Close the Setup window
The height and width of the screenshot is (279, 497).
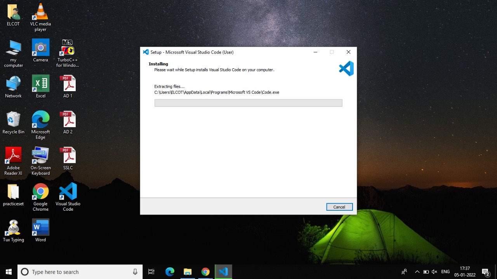click(348, 52)
